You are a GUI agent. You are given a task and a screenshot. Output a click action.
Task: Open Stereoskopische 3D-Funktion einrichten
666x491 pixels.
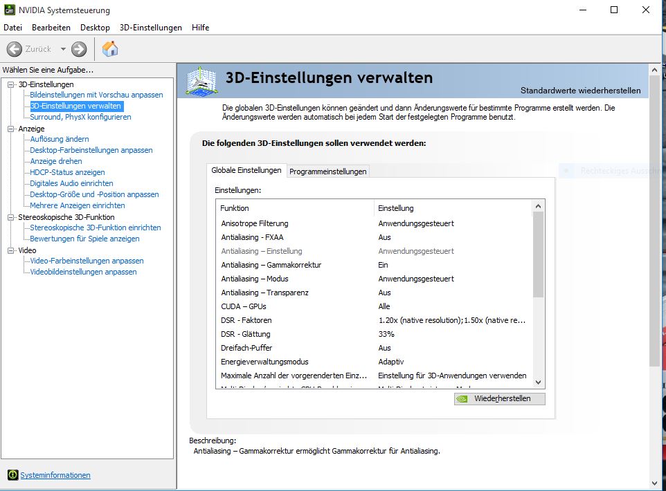click(95, 227)
